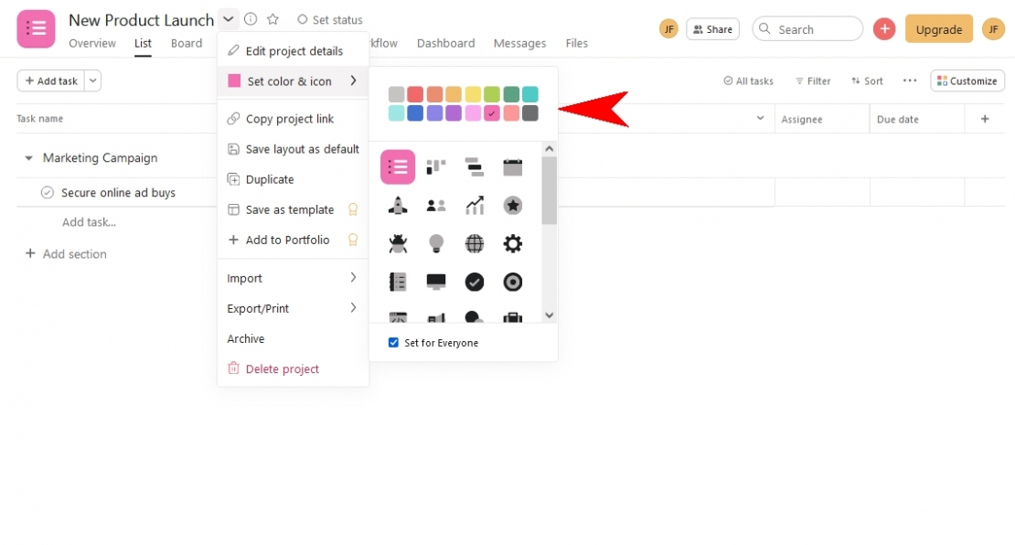Image resolution: width=1015 pixels, height=545 pixels.
Task: Expand the Add task button dropdown
Action: coord(92,80)
